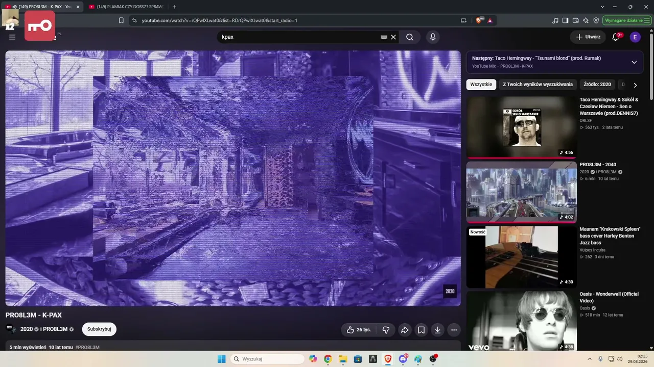Open the tab search dropdown

point(602,7)
